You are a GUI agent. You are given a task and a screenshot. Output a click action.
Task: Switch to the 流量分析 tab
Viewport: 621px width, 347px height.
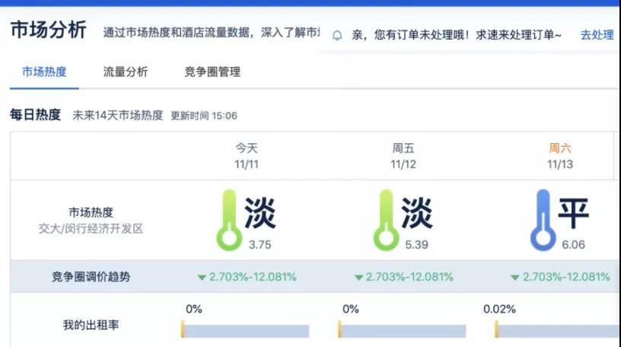(126, 72)
